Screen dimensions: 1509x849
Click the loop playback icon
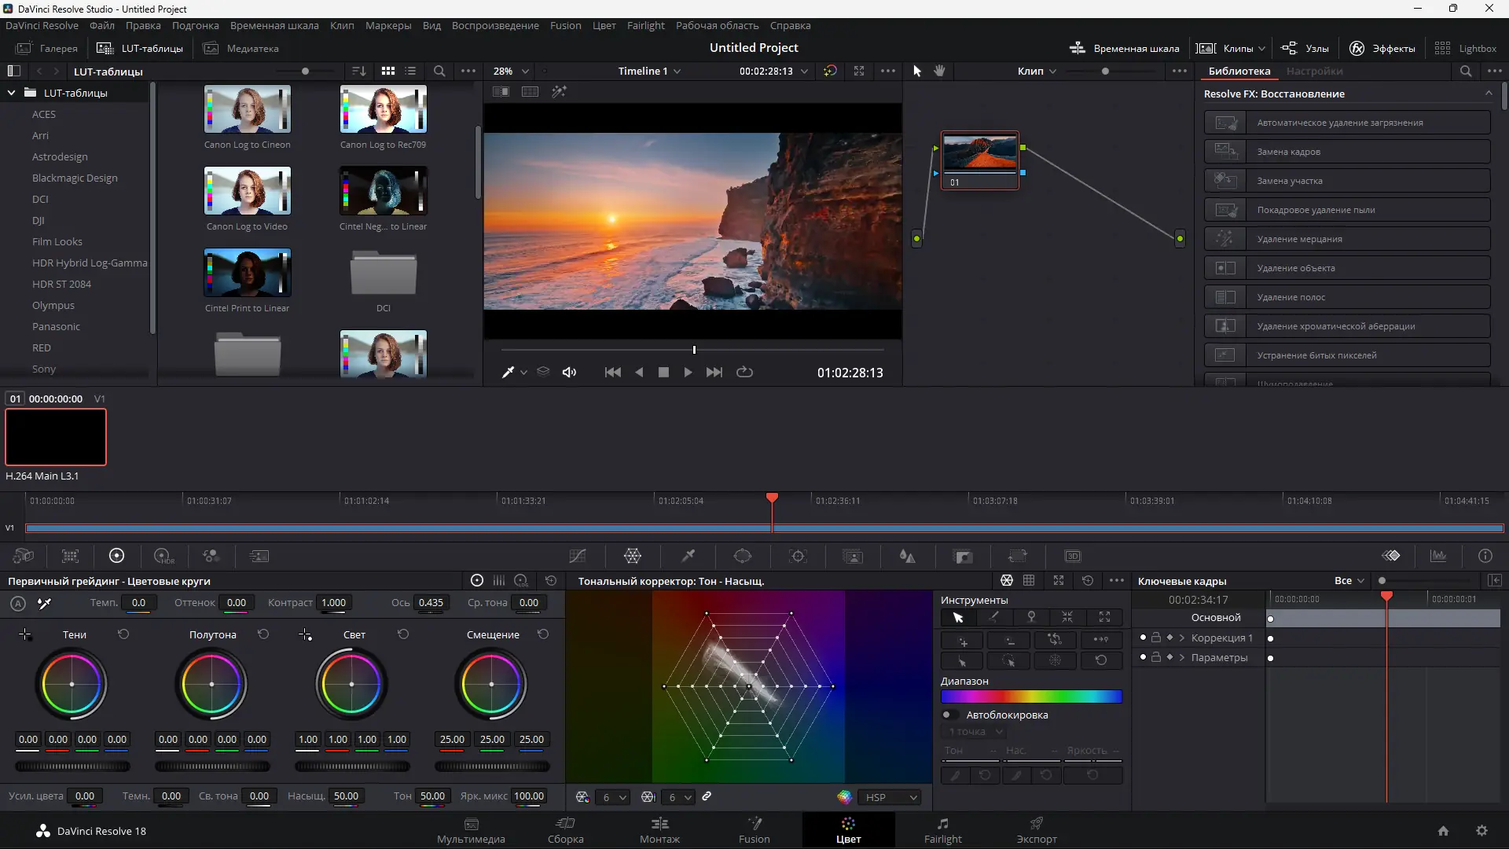[x=744, y=373]
